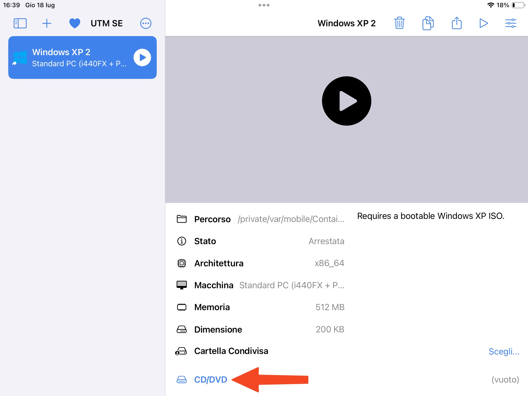Image resolution: width=528 pixels, height=396 pixels.
Task: Check the battery status indicator
Action: [x=518, y=5]
